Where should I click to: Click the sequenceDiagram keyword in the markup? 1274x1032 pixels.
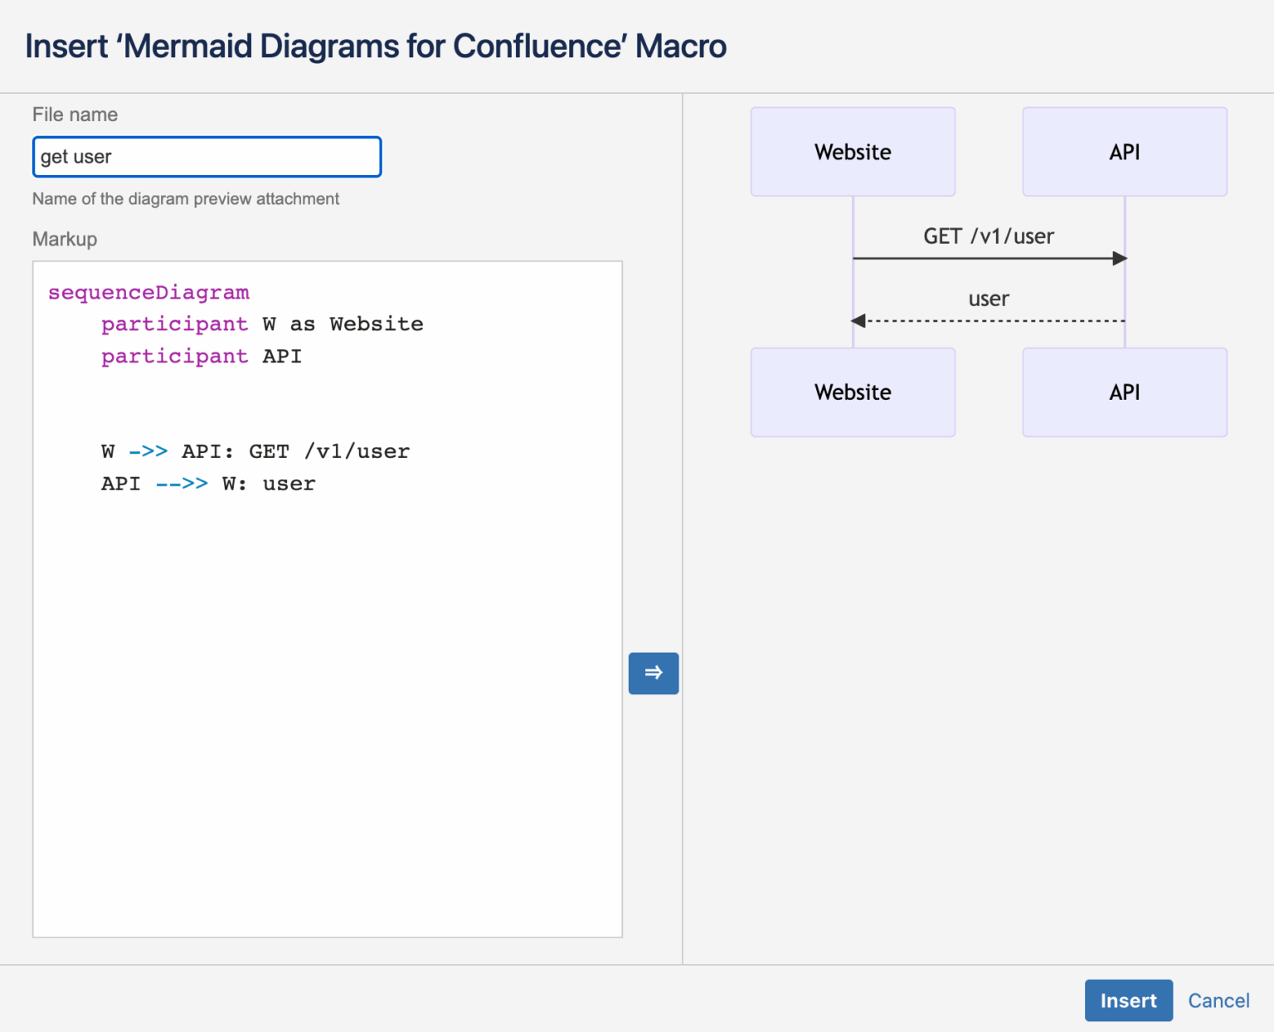148,292
